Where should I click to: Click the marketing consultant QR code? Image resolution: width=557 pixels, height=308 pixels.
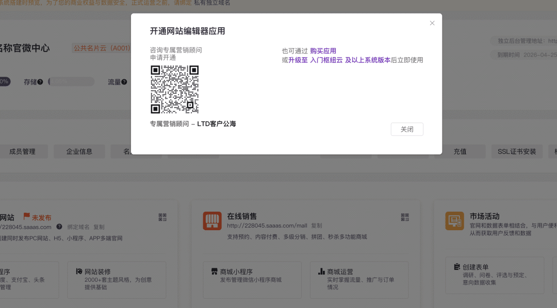[x=175, y=89]
